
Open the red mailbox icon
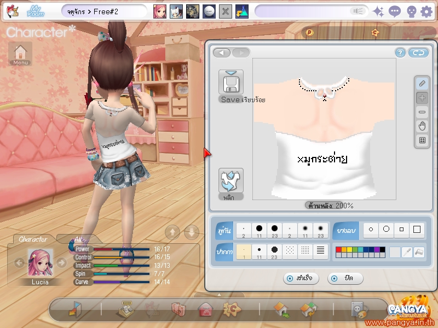206,309
